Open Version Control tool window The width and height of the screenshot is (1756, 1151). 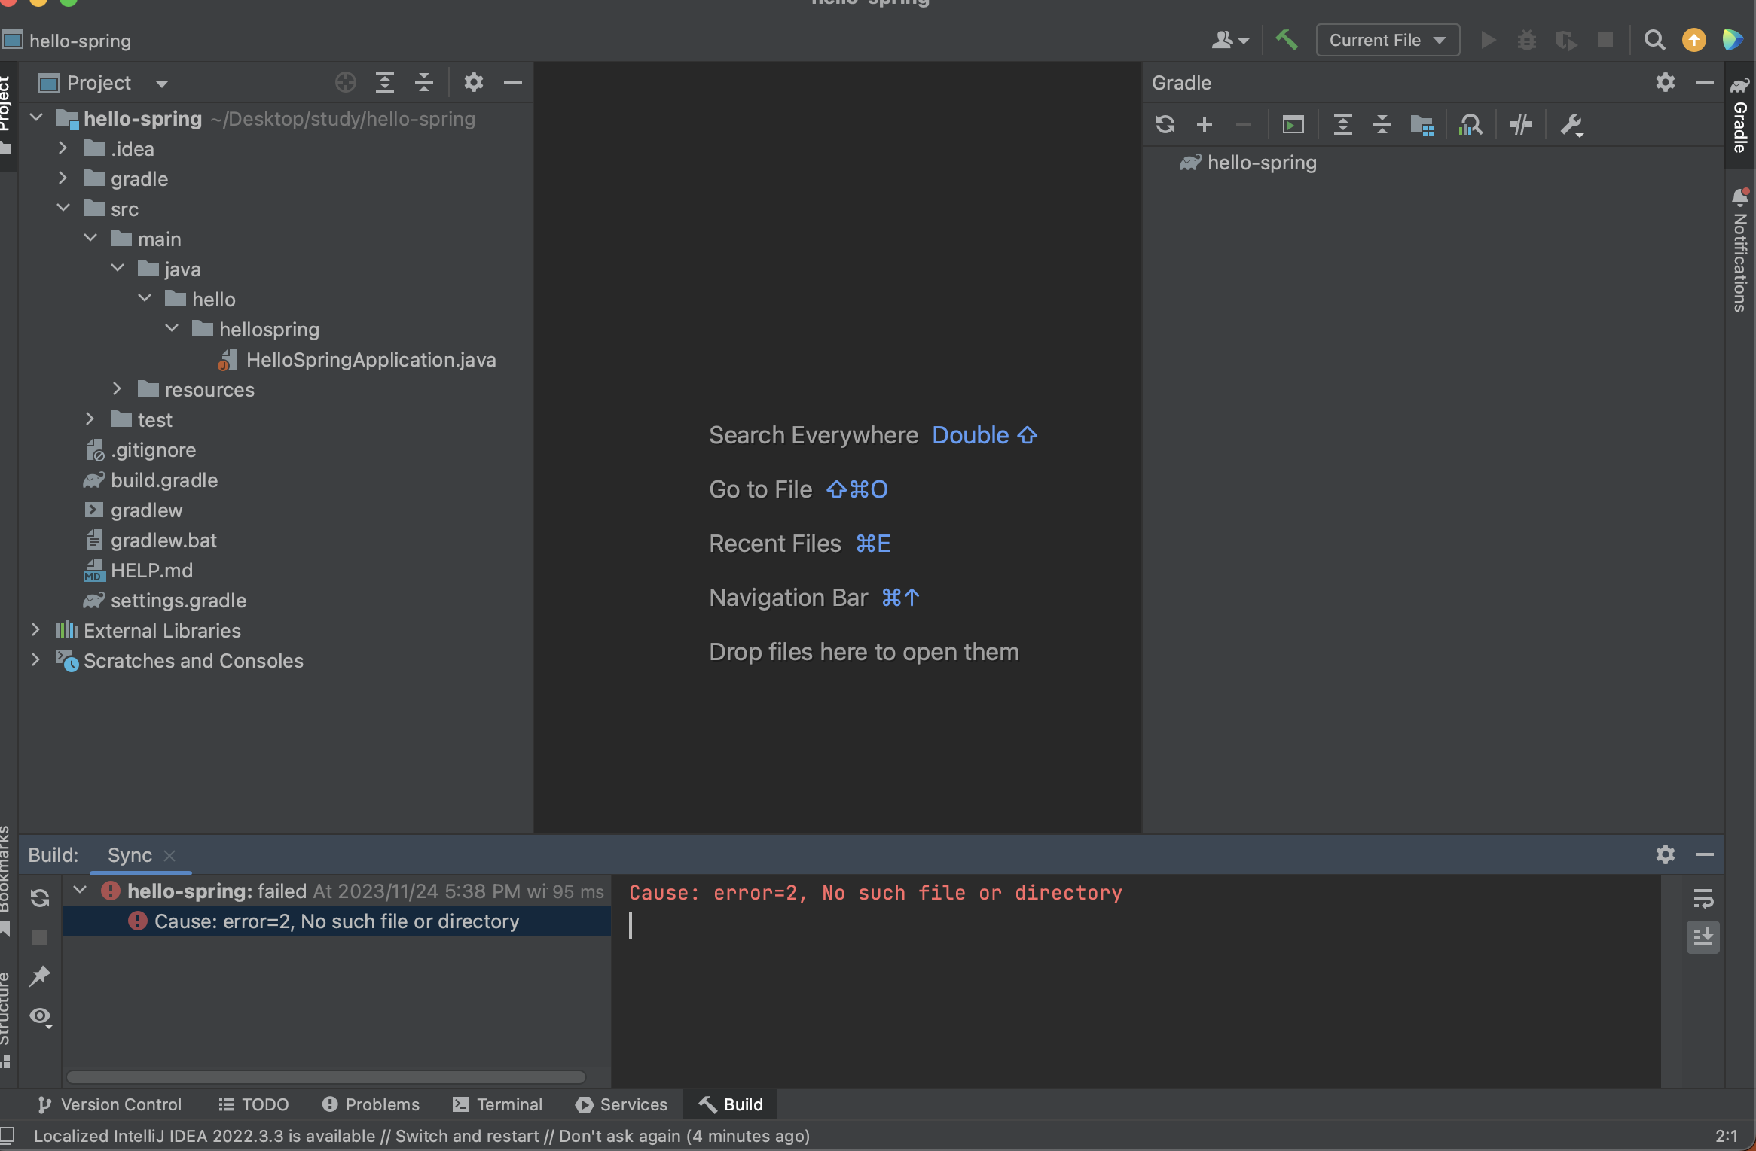click(110, 1104)
